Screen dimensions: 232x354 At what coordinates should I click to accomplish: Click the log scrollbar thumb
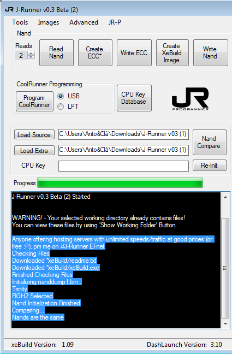[225, 268]
